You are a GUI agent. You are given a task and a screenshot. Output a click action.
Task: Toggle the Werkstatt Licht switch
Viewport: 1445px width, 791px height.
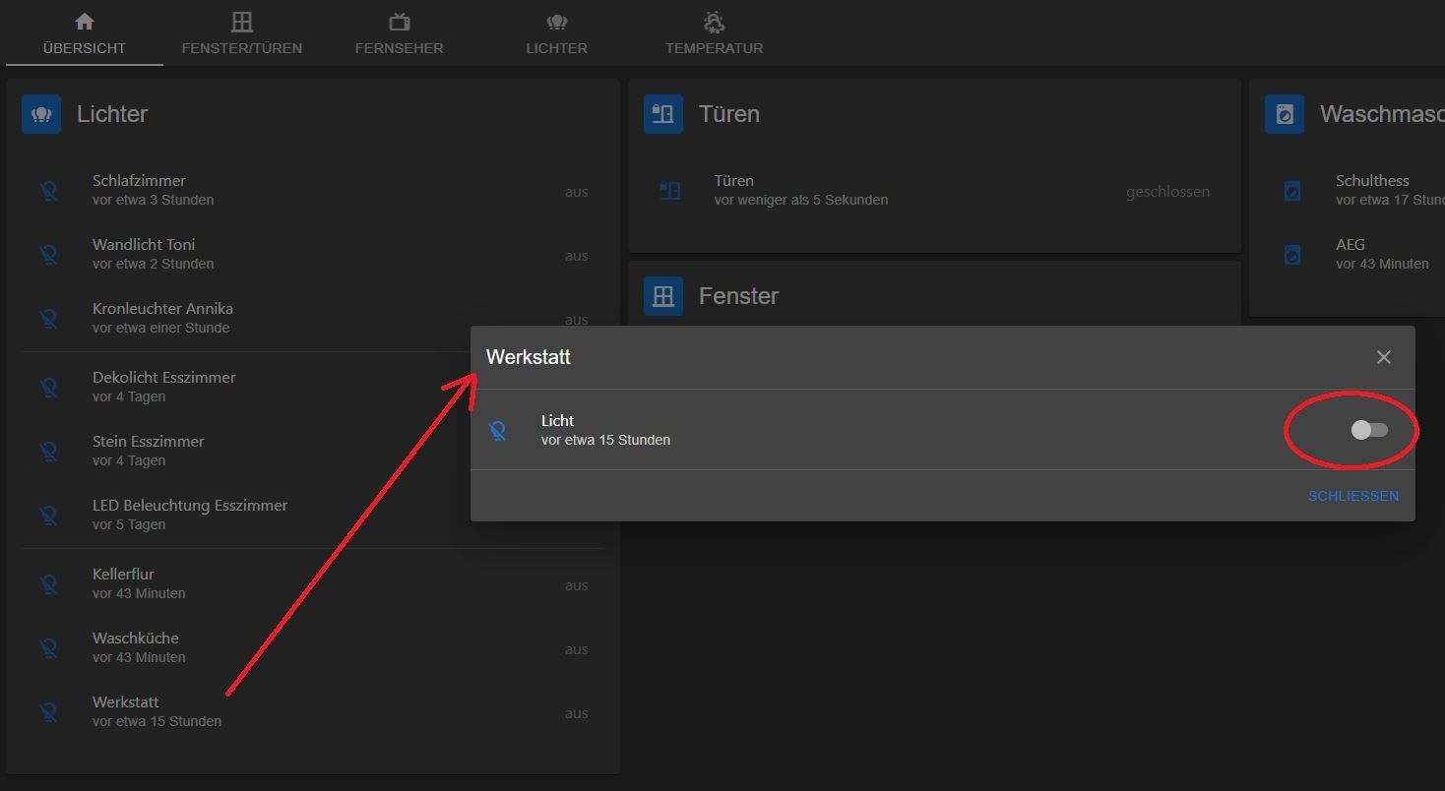(x=1369, y=430)
